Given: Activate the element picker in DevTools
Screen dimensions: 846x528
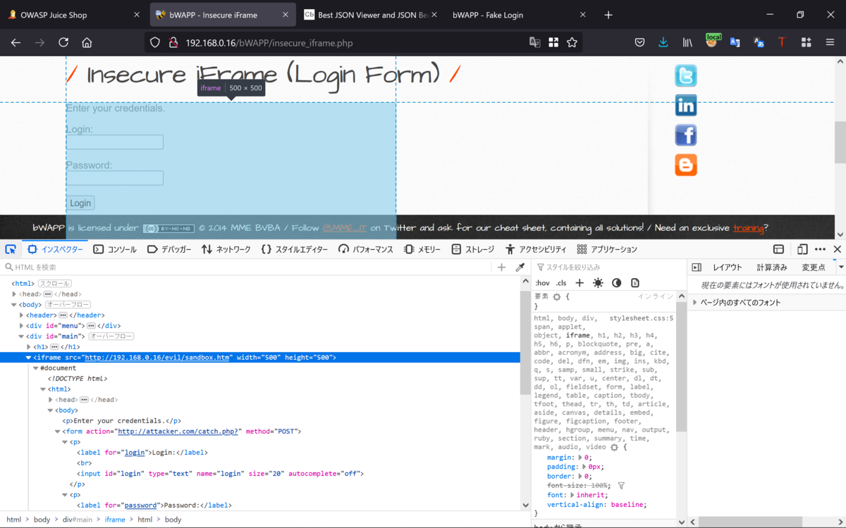Looking at the screenshot, I should click(11, 249).
